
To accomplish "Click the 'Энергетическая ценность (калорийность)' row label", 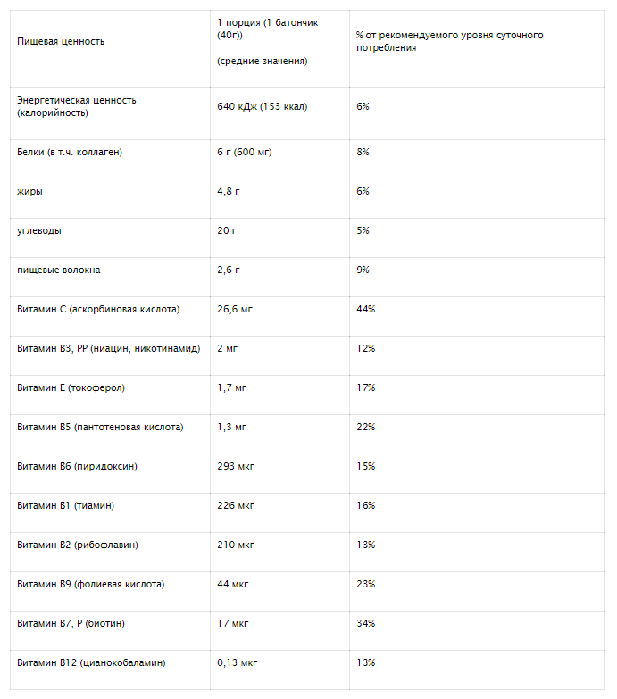I will (76, 106).
